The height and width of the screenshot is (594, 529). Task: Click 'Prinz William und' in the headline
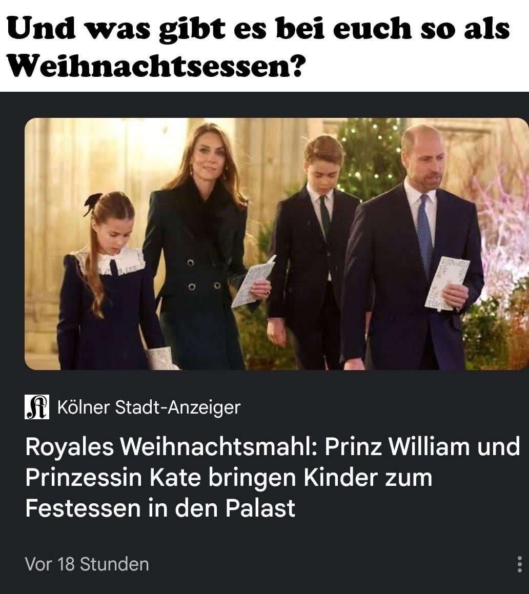(422, 446)
